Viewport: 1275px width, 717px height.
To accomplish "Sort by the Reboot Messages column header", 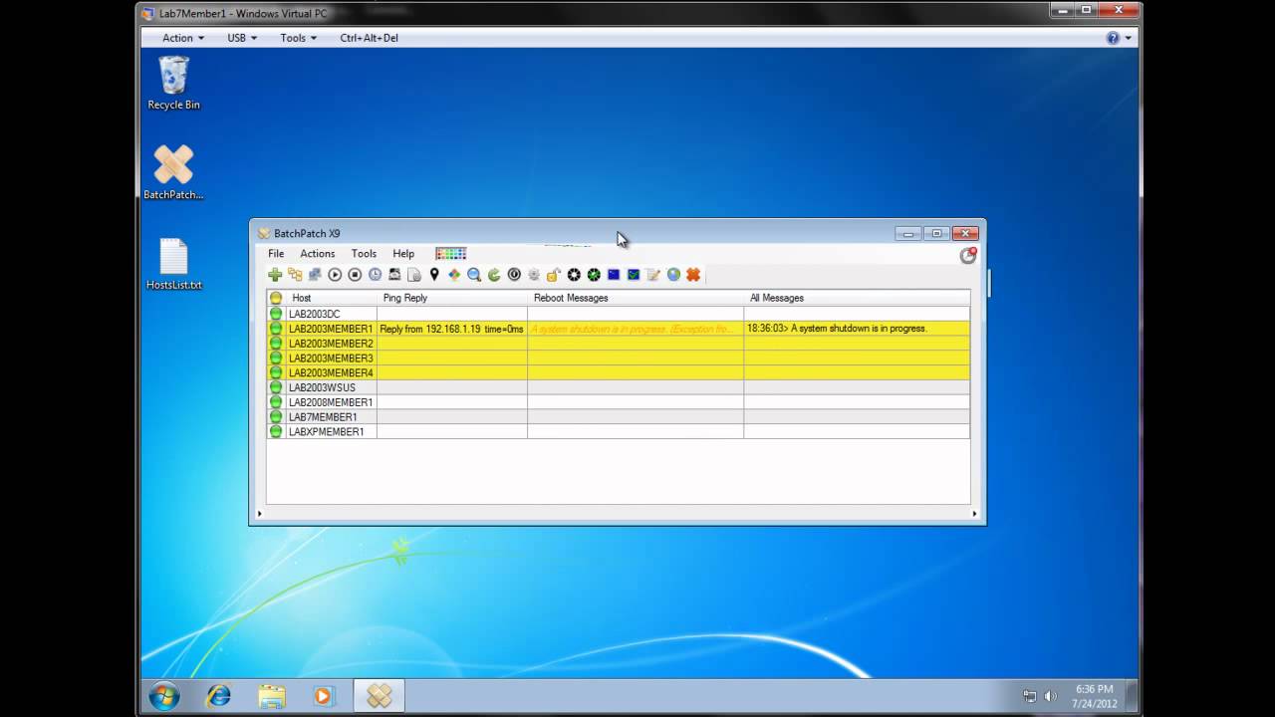I will (x=636, y=298).
